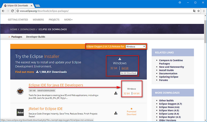Open Compare & Combine Packages link
The height and width of the screenshot is (122, 207).
(x=171, y=62)
